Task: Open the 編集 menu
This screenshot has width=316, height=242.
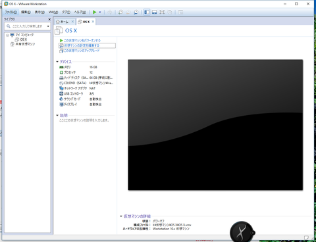Action: point(26,12)
